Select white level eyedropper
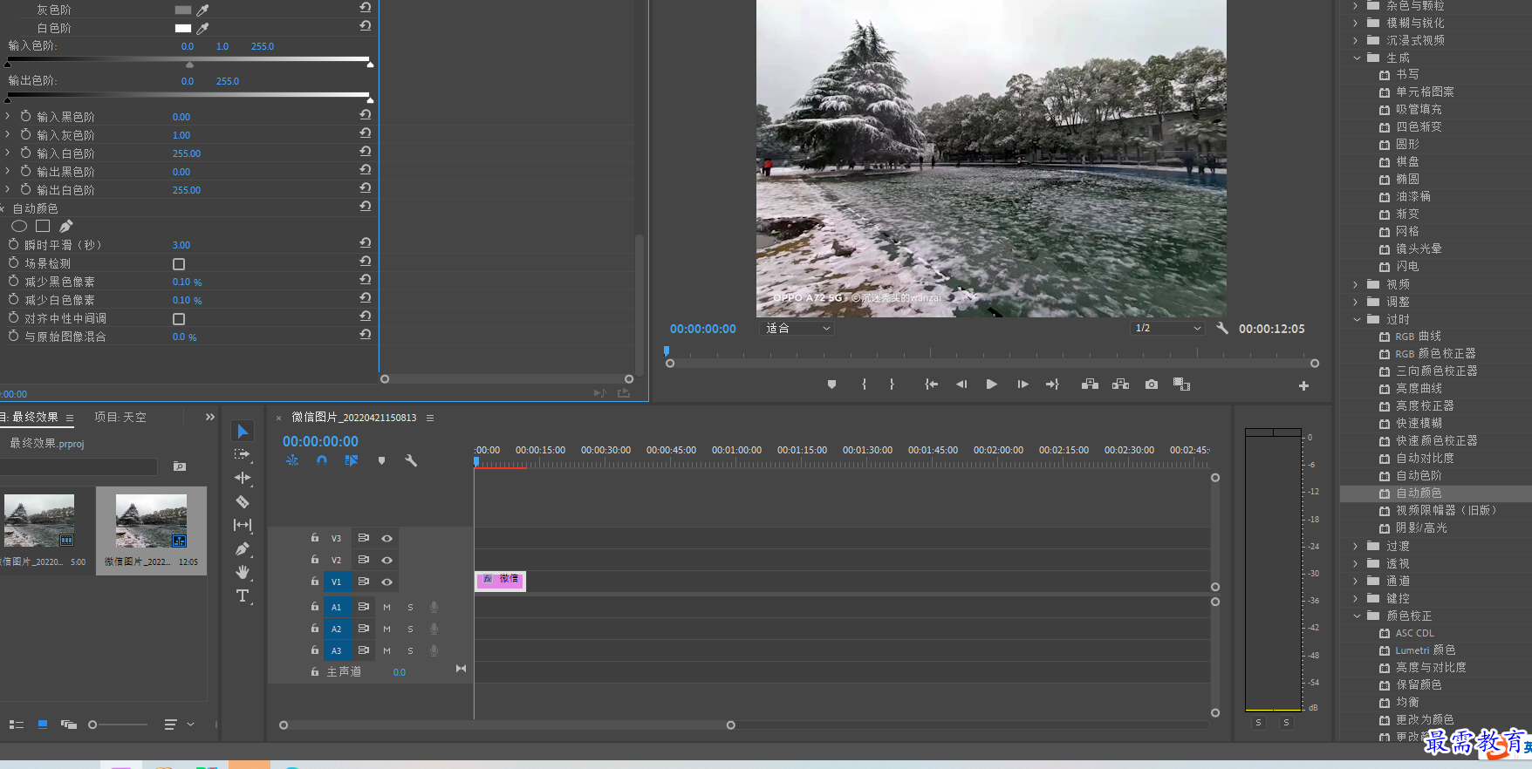Viewport: 1532px width, 769px height. coord(203,28)
